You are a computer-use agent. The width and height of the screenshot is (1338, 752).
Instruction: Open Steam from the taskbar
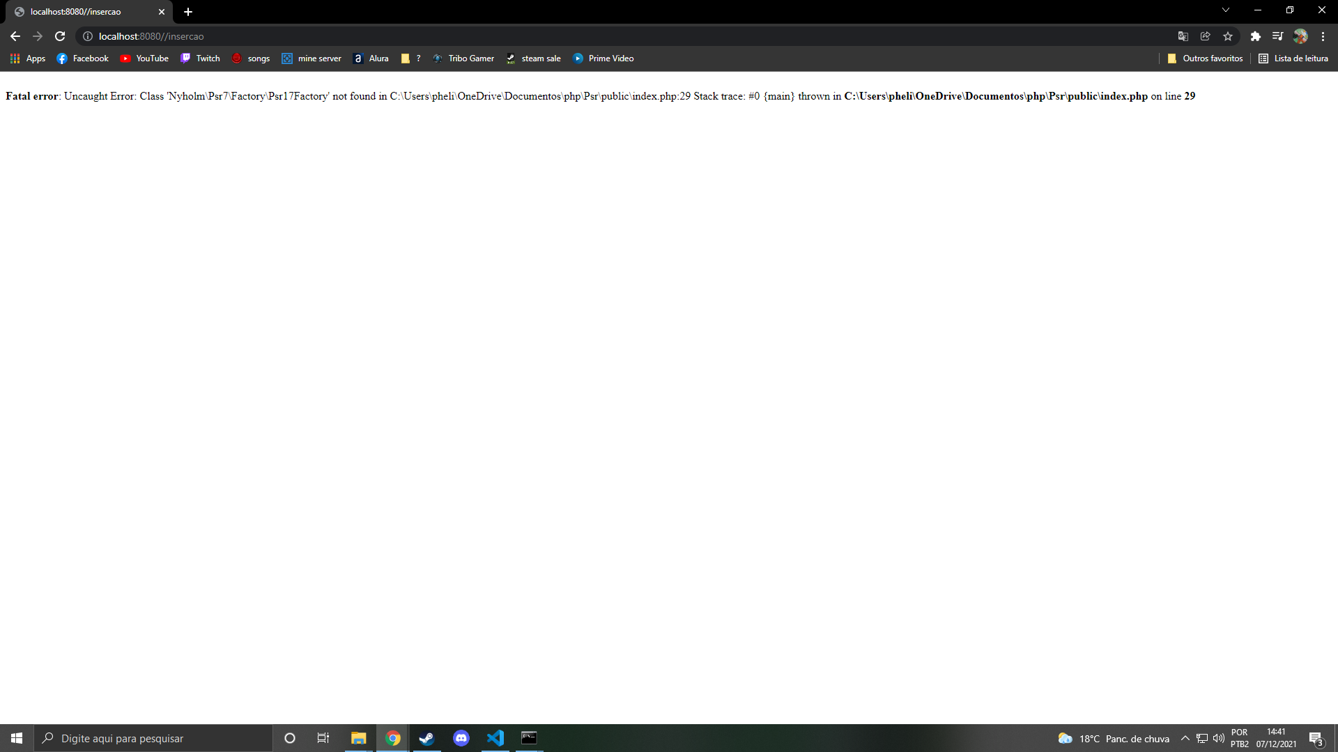pos(426,738)
